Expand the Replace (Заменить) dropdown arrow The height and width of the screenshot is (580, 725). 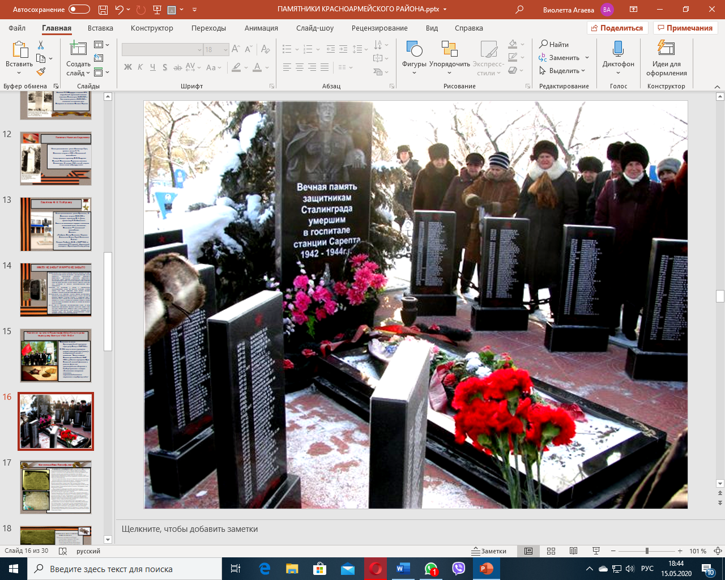click(587, 58)
